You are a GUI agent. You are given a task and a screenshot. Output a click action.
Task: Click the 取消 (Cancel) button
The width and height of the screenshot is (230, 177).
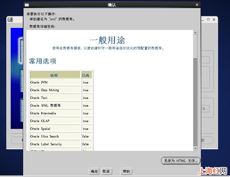(107, 171)
